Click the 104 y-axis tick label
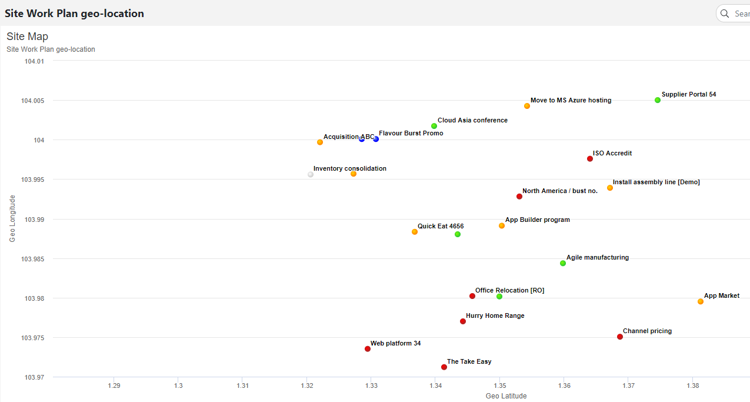This screenshot has height=402, width=750. [x=38, y=140]
